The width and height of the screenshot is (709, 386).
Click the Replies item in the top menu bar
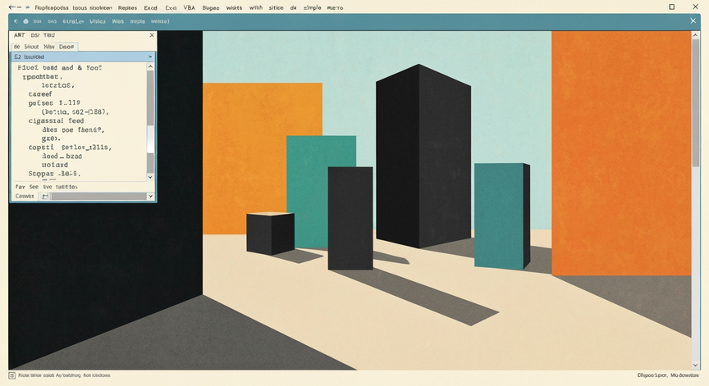coord(127,7)
